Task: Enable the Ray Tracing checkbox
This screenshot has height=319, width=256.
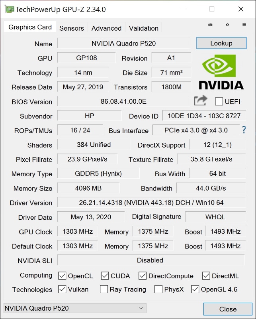Action: [x=104, y=289]
